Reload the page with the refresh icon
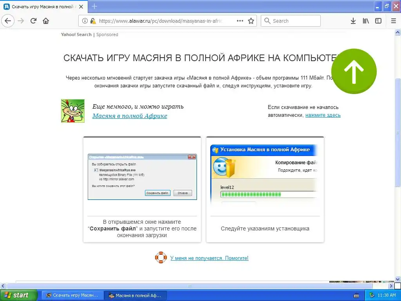Viewport: 401px width, 301px height. pos(33,21)
